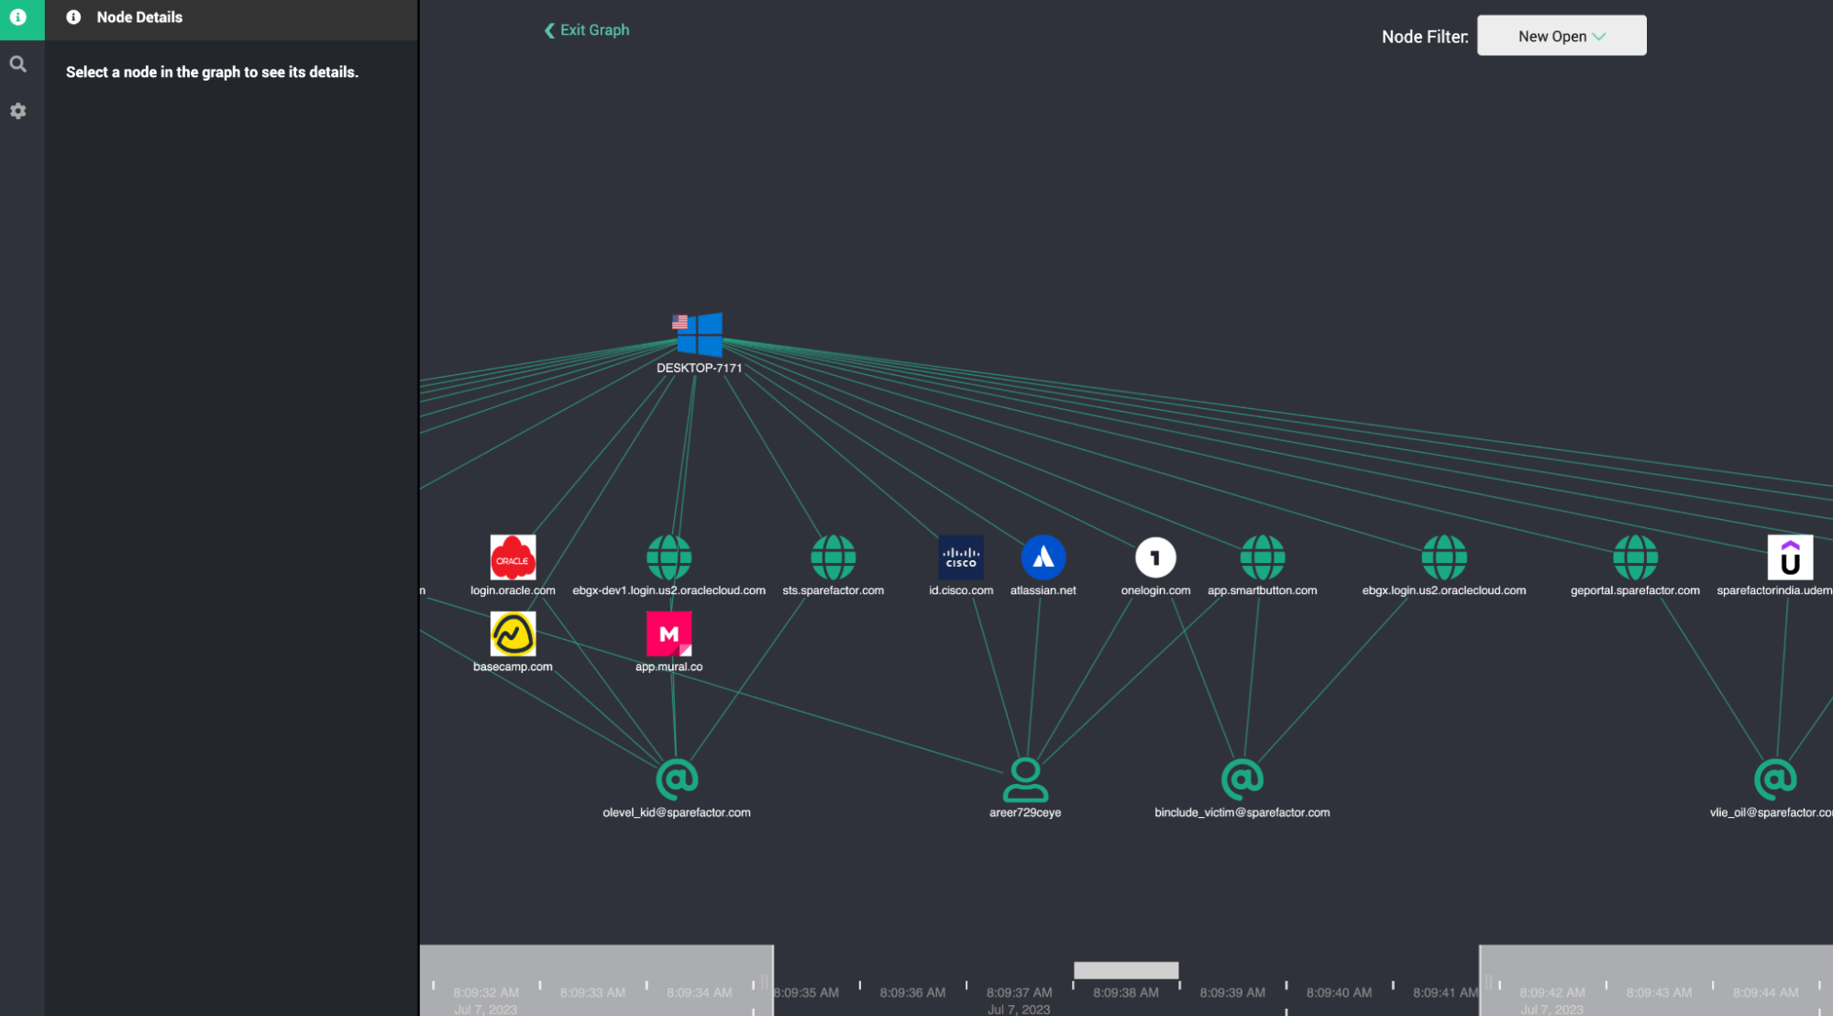Select the binclude_victim@sparefactor.com email node

click(x=1242, y=779)
